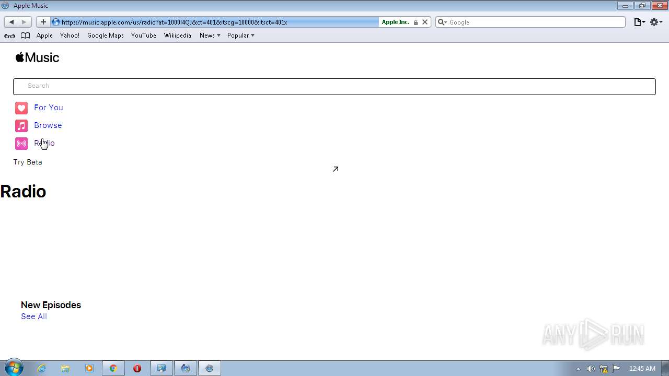Screen dimensions: 669x376
Task: Click the Apple Music logo
Action: (x=37, y=57)
